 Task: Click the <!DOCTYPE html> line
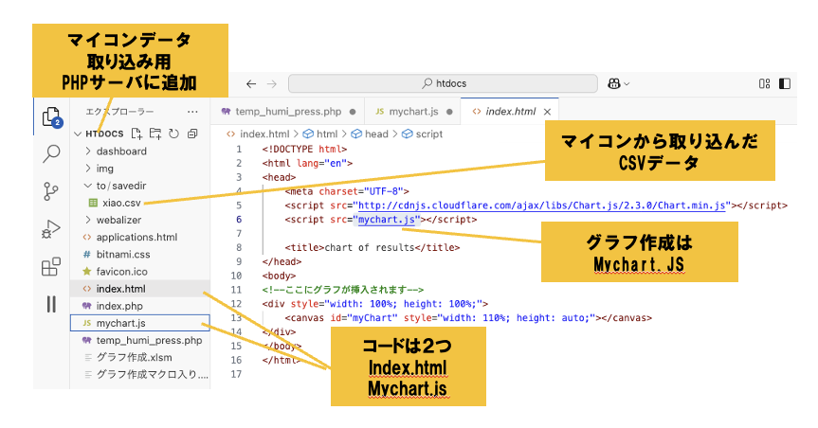tap(304, 149)
